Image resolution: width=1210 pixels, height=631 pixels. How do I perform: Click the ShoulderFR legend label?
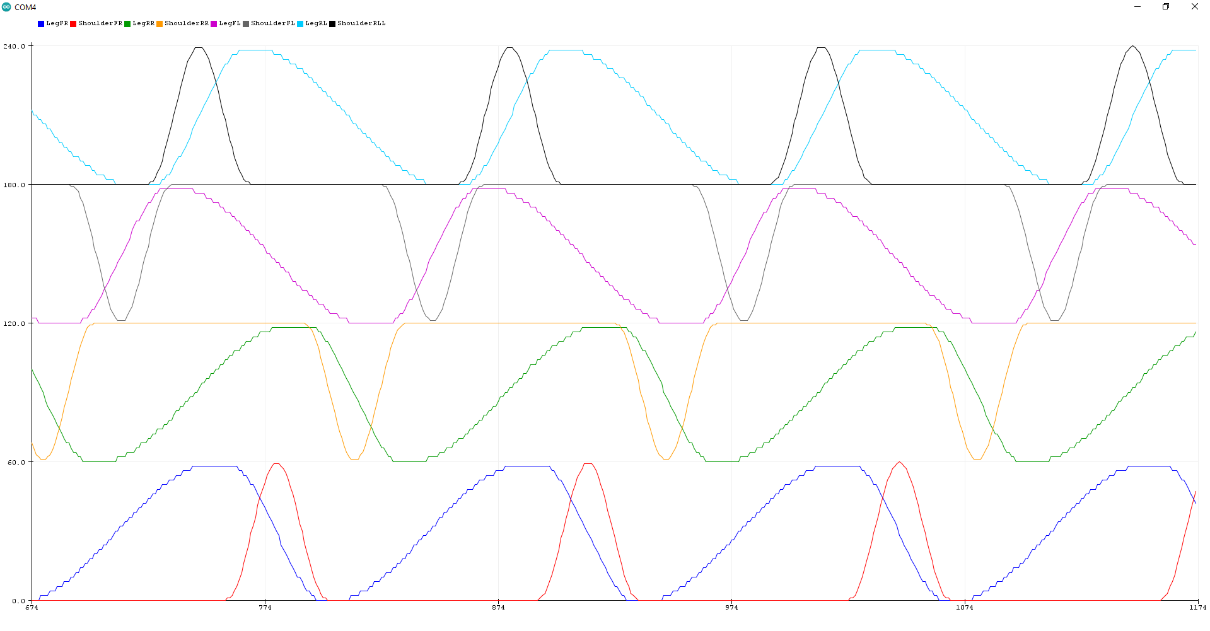pos(100,23)
